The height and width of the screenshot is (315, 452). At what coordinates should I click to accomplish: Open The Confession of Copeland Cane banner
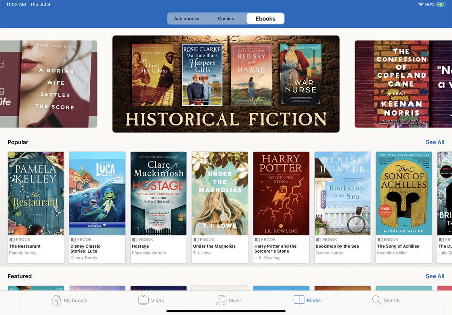tap(403, 84)
